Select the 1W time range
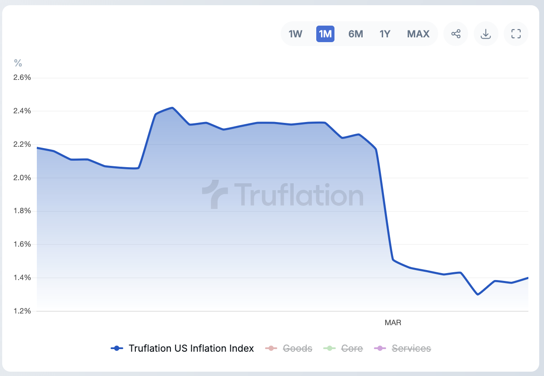 295,34
